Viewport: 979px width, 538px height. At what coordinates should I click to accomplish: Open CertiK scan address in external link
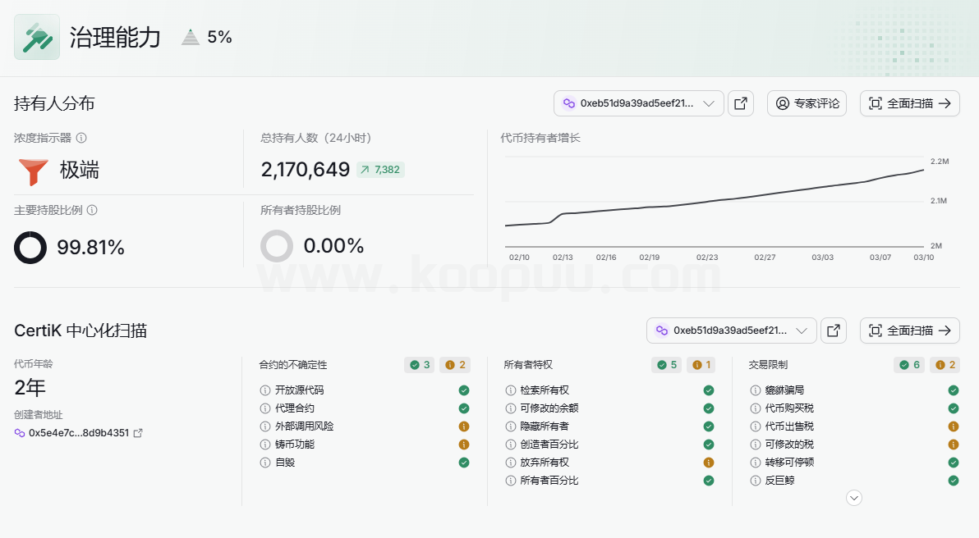tap(834, 331)
